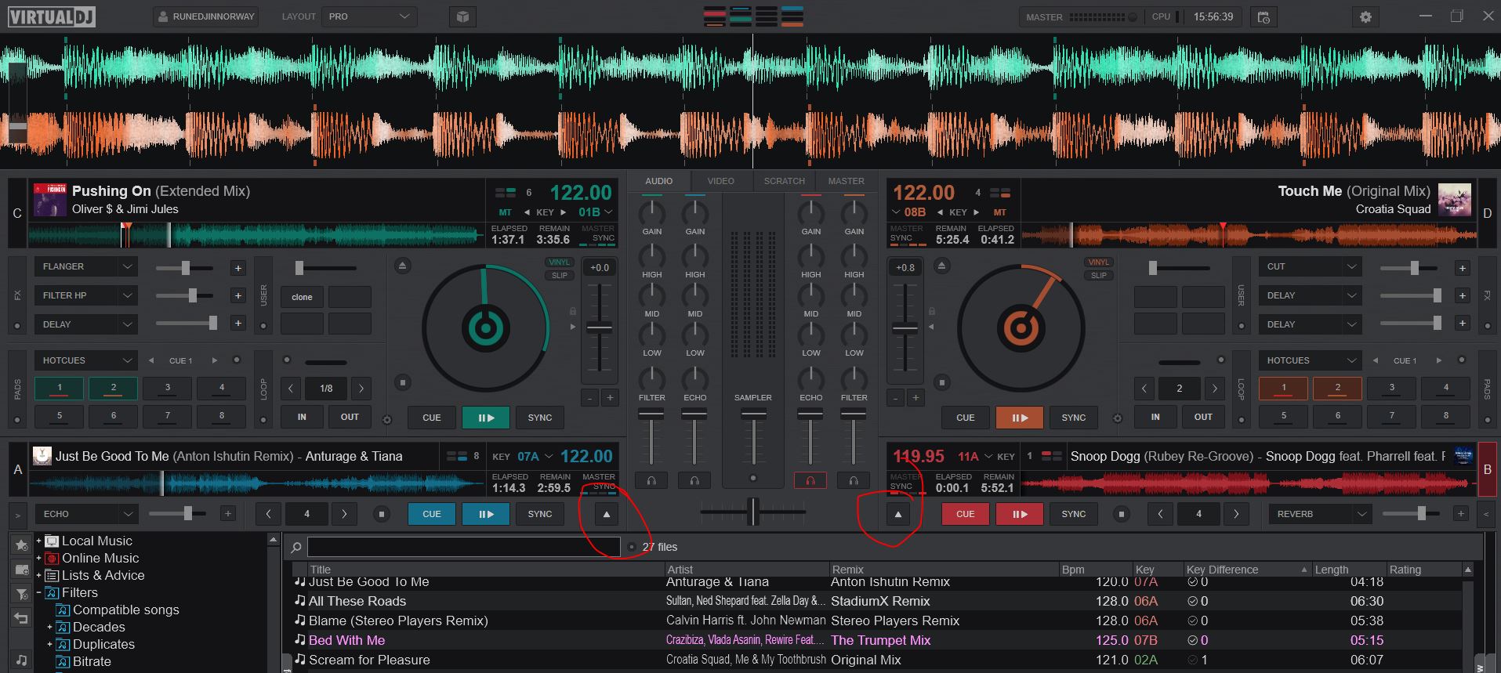Click the up-arrow button on deck A
Image resolution: width=1501 pixels, height=673 pixels.
607,514
